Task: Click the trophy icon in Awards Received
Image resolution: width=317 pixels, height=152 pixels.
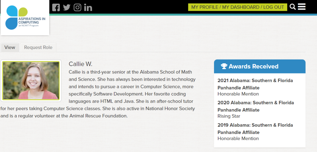Action: [224, 66]
